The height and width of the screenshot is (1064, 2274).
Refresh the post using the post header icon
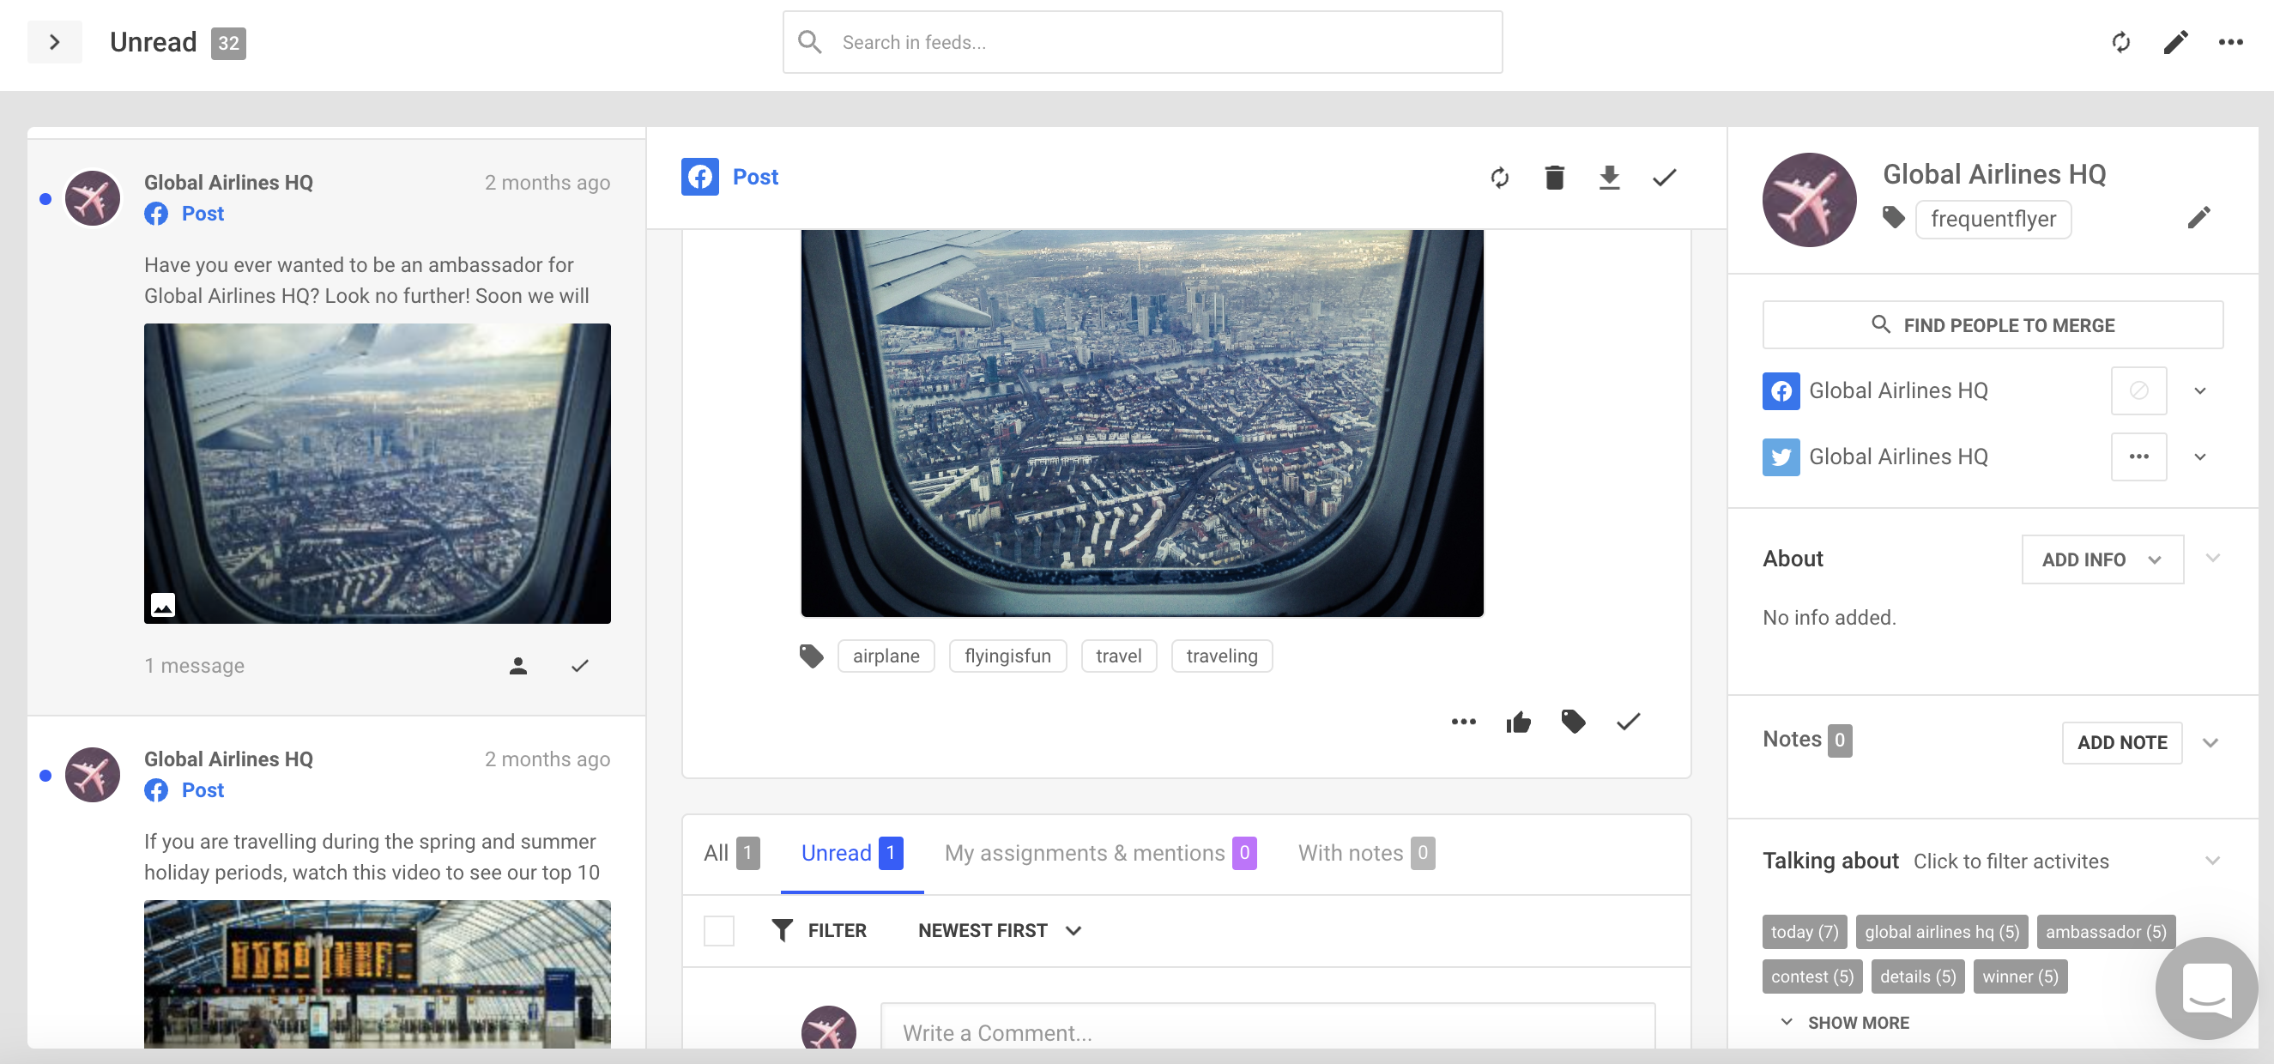pos(1499,178)
